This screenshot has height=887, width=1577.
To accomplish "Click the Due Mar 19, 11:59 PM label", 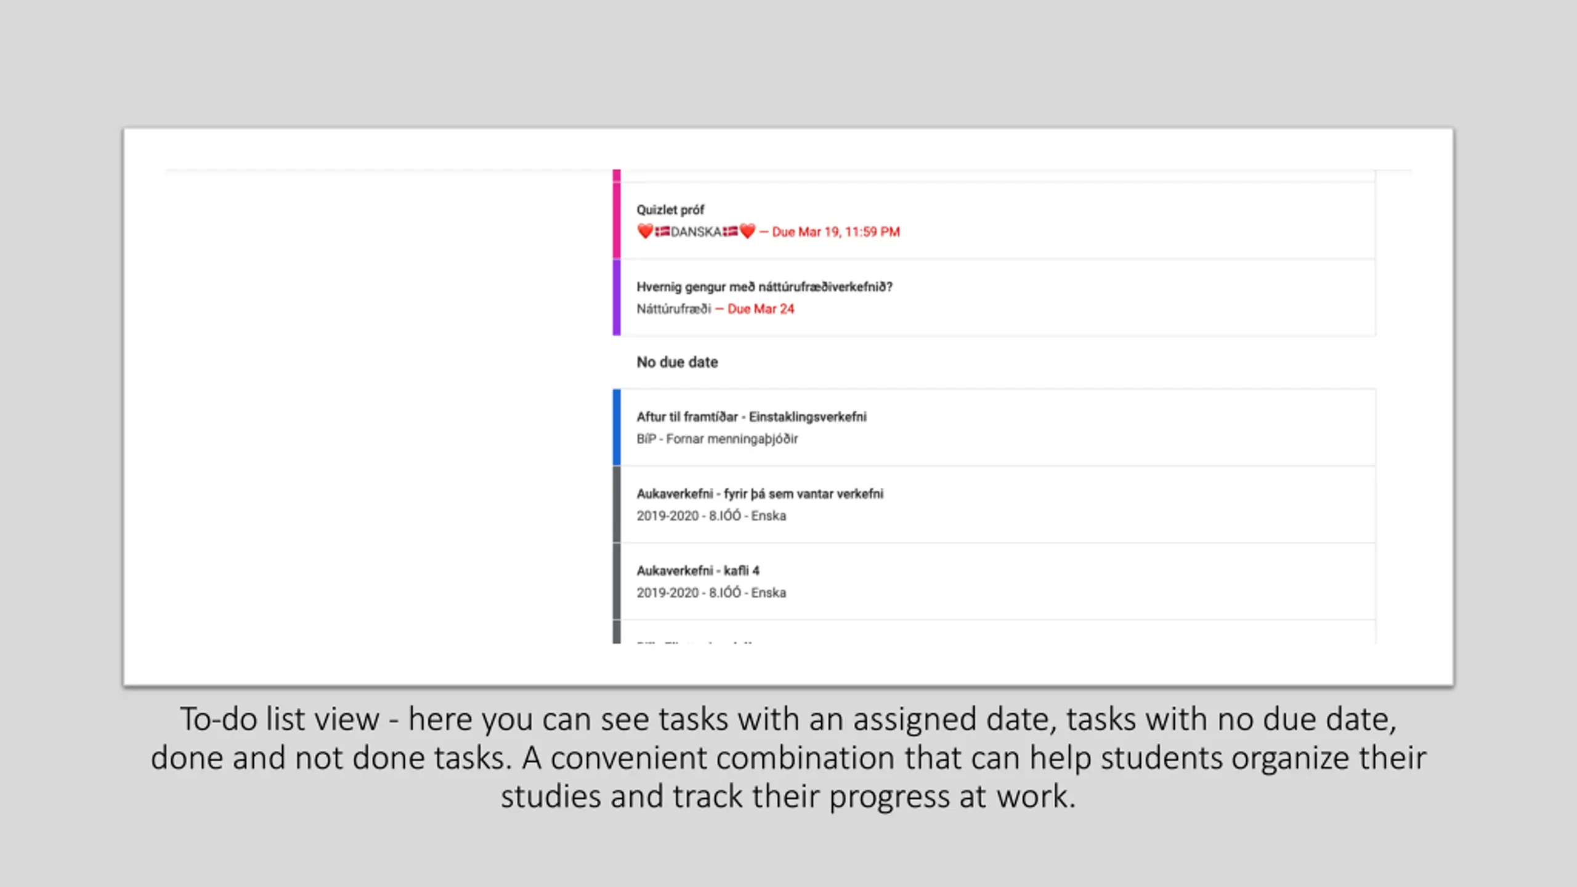I will coord(836,232).
